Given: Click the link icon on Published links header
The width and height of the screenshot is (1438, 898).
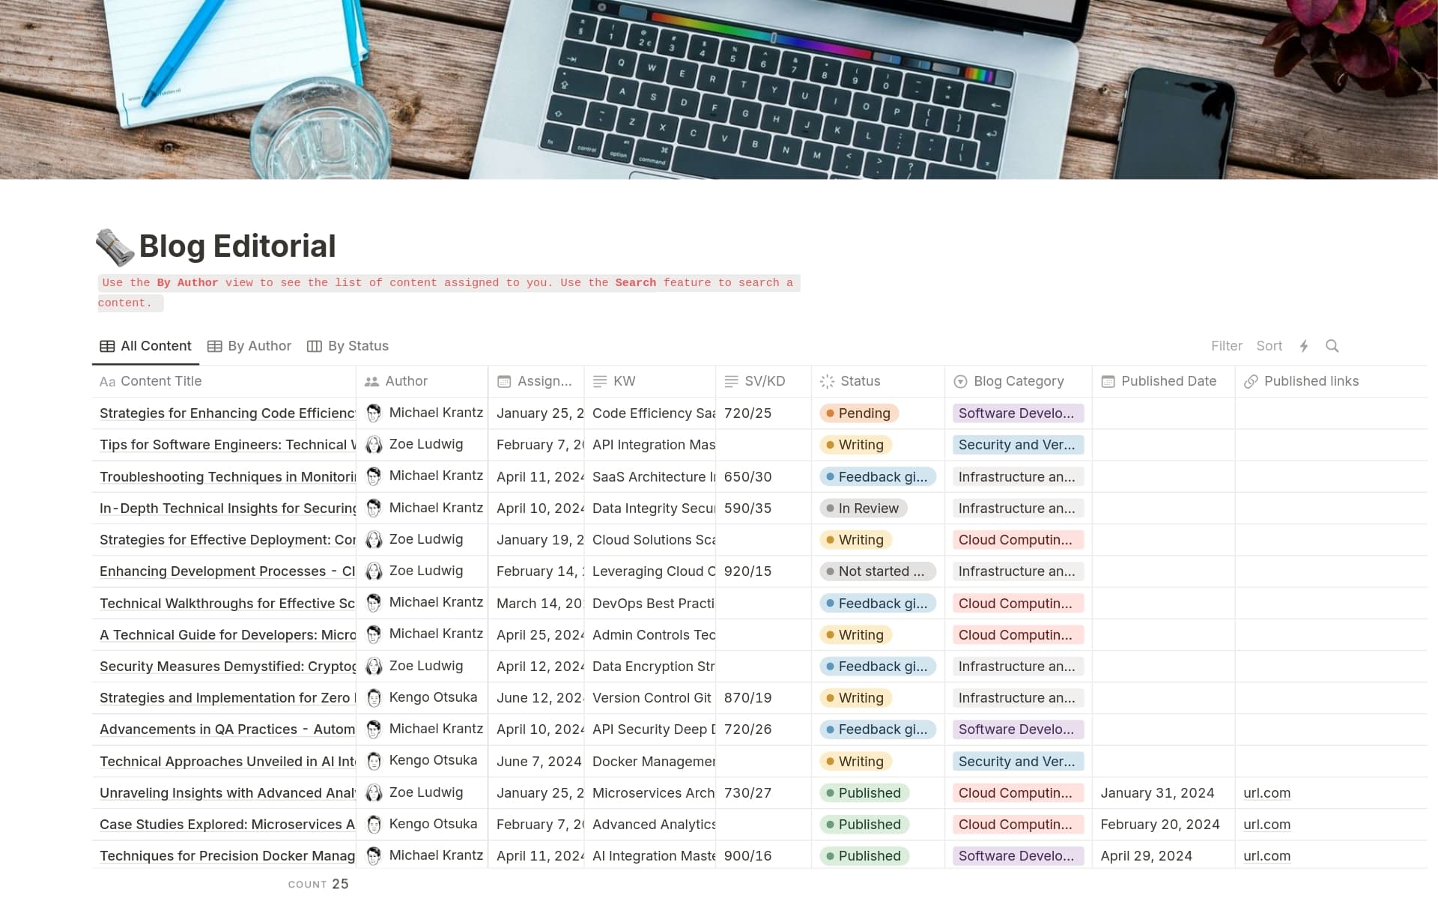Looking at the screenshot, I should tap(1251, 382).
